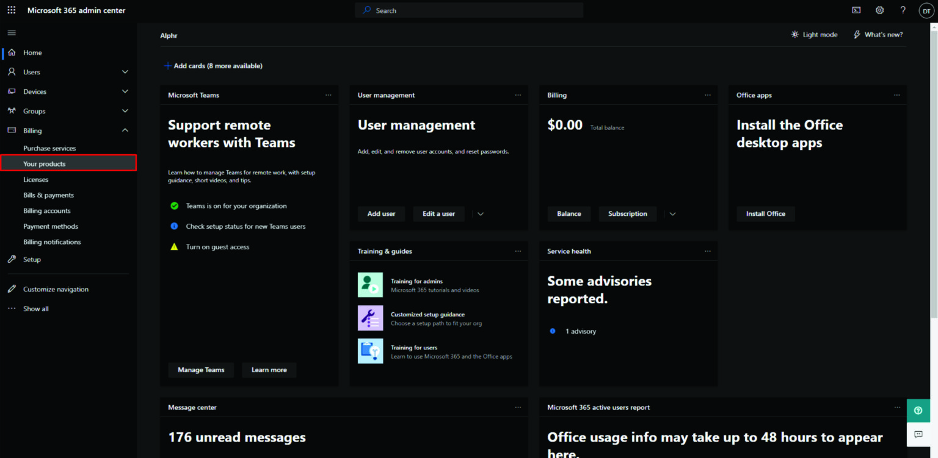Open Your products under Billing
This screenshot has height=458, width=938.
[x=68, y=163]
